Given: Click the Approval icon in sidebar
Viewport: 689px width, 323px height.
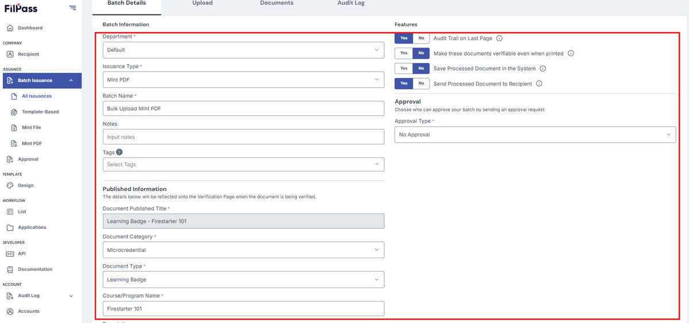Looking at the screenshot, I should [10, 159].
